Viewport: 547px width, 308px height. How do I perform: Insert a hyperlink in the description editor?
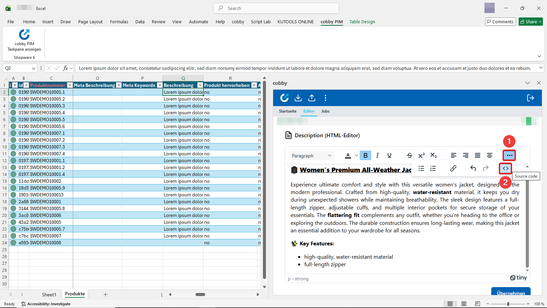pos(453,168)
